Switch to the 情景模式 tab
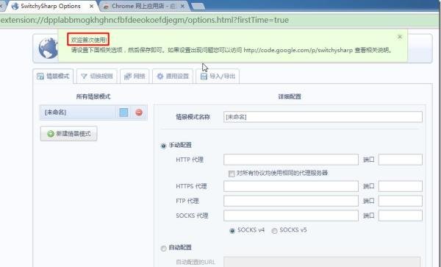 pos(53,76)
